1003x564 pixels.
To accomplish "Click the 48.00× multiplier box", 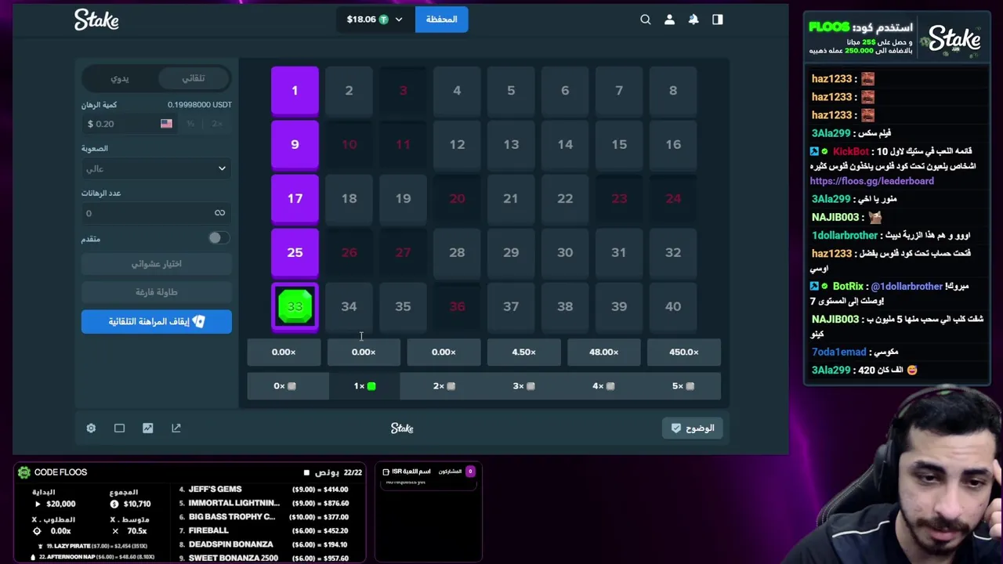I will pos(603,352).
